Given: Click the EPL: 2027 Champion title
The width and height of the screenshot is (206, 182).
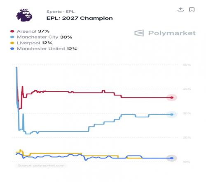Looking at the screenshot, I should click(x=80, y=18).
